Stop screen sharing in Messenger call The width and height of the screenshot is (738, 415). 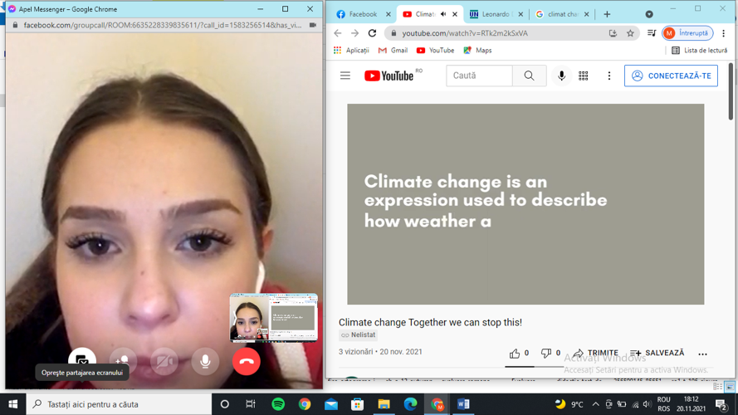tap(82, 359)
